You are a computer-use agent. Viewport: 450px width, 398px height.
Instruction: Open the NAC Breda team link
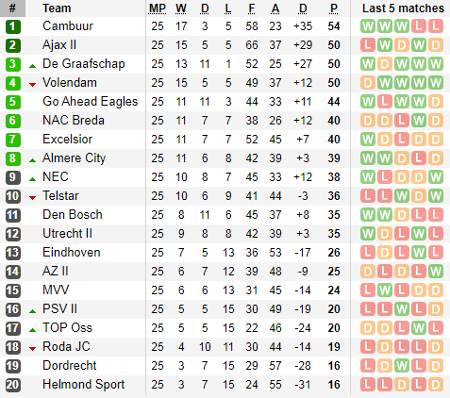(74, 121)
